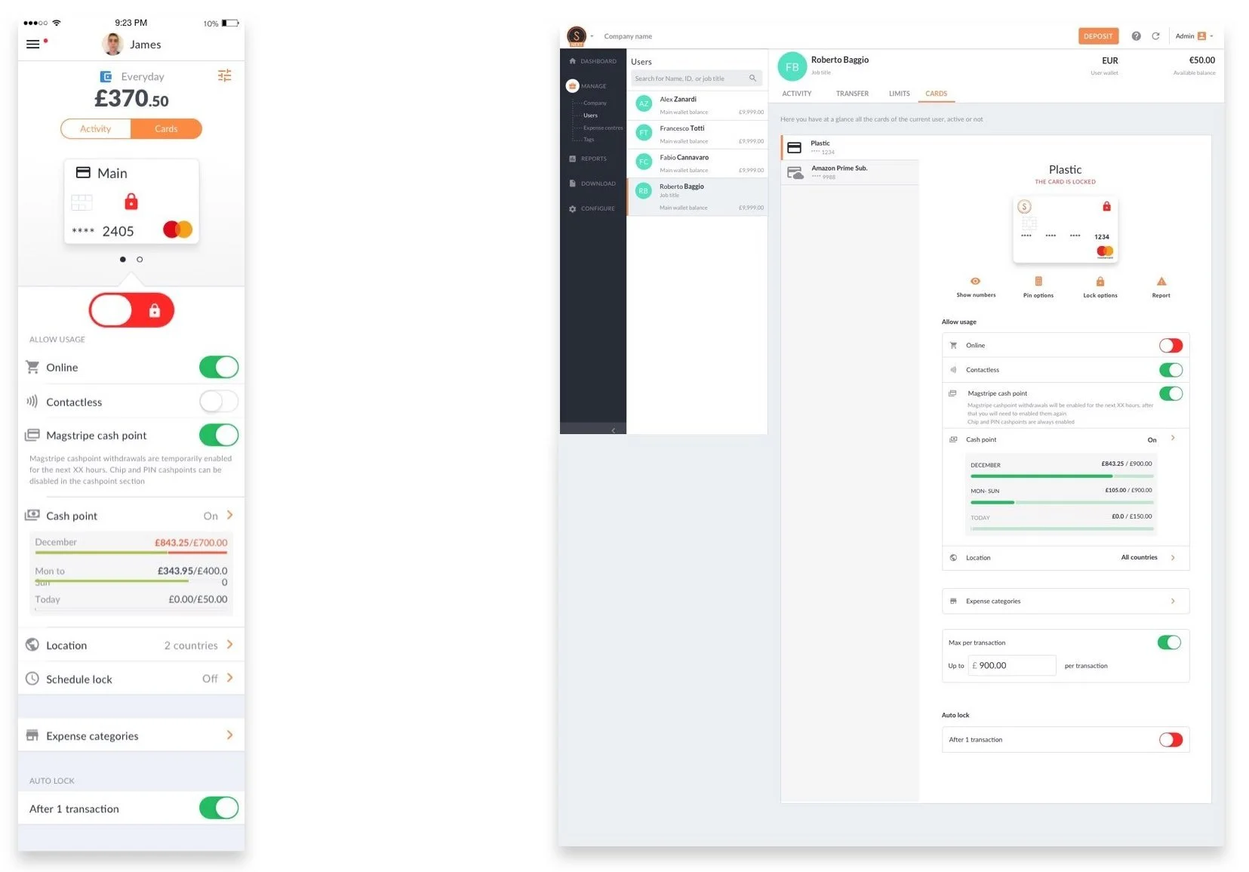
Task: Toggle Max per transaction switch
Action: [x=1169, y=642]
